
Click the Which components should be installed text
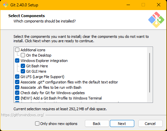coord(44,21)
